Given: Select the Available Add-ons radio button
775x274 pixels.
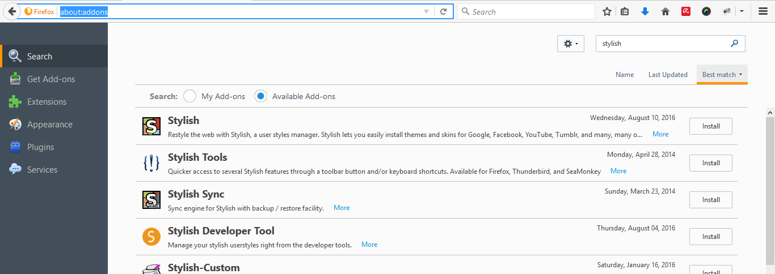Looking at the screenshot, I should pyautogui.click(x=260, y=96).
